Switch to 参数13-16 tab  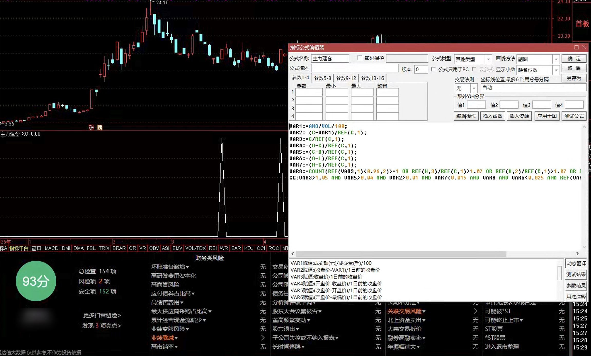tap(373, 78)
